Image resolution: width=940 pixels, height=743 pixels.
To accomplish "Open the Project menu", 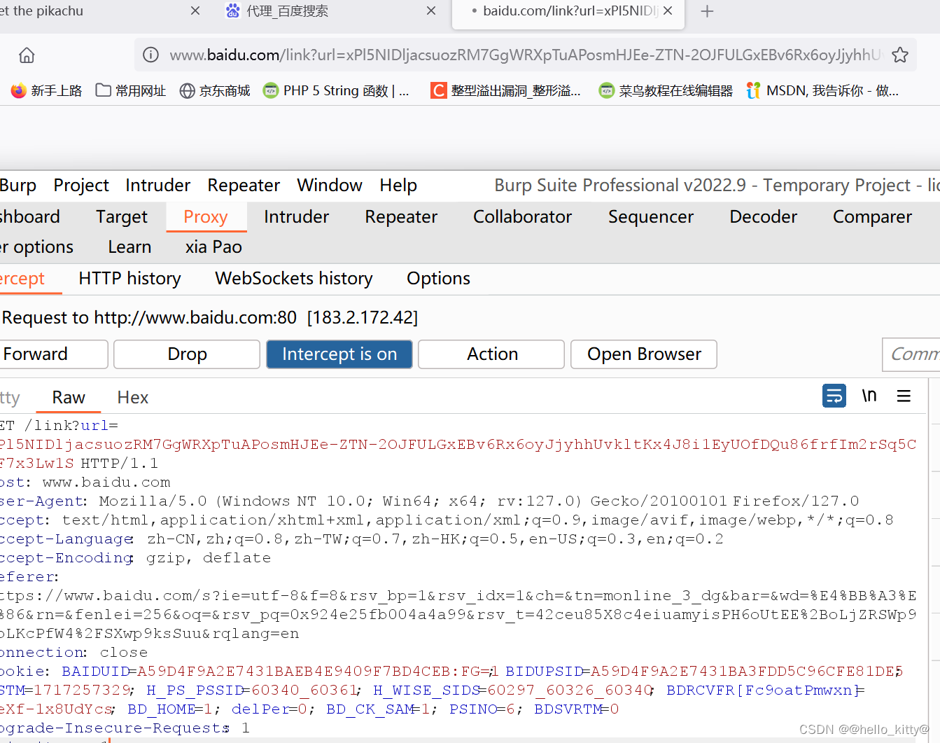I will 81,185.
